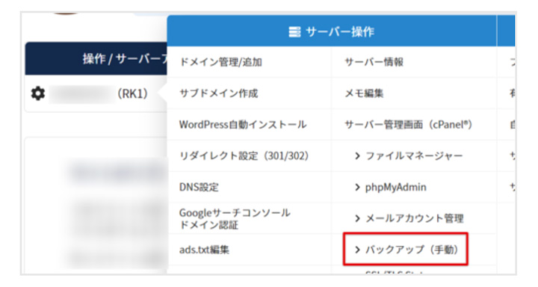Select メモ編集 entry
The height and width of the screenshot is (287, 538).
click(364, 93)
